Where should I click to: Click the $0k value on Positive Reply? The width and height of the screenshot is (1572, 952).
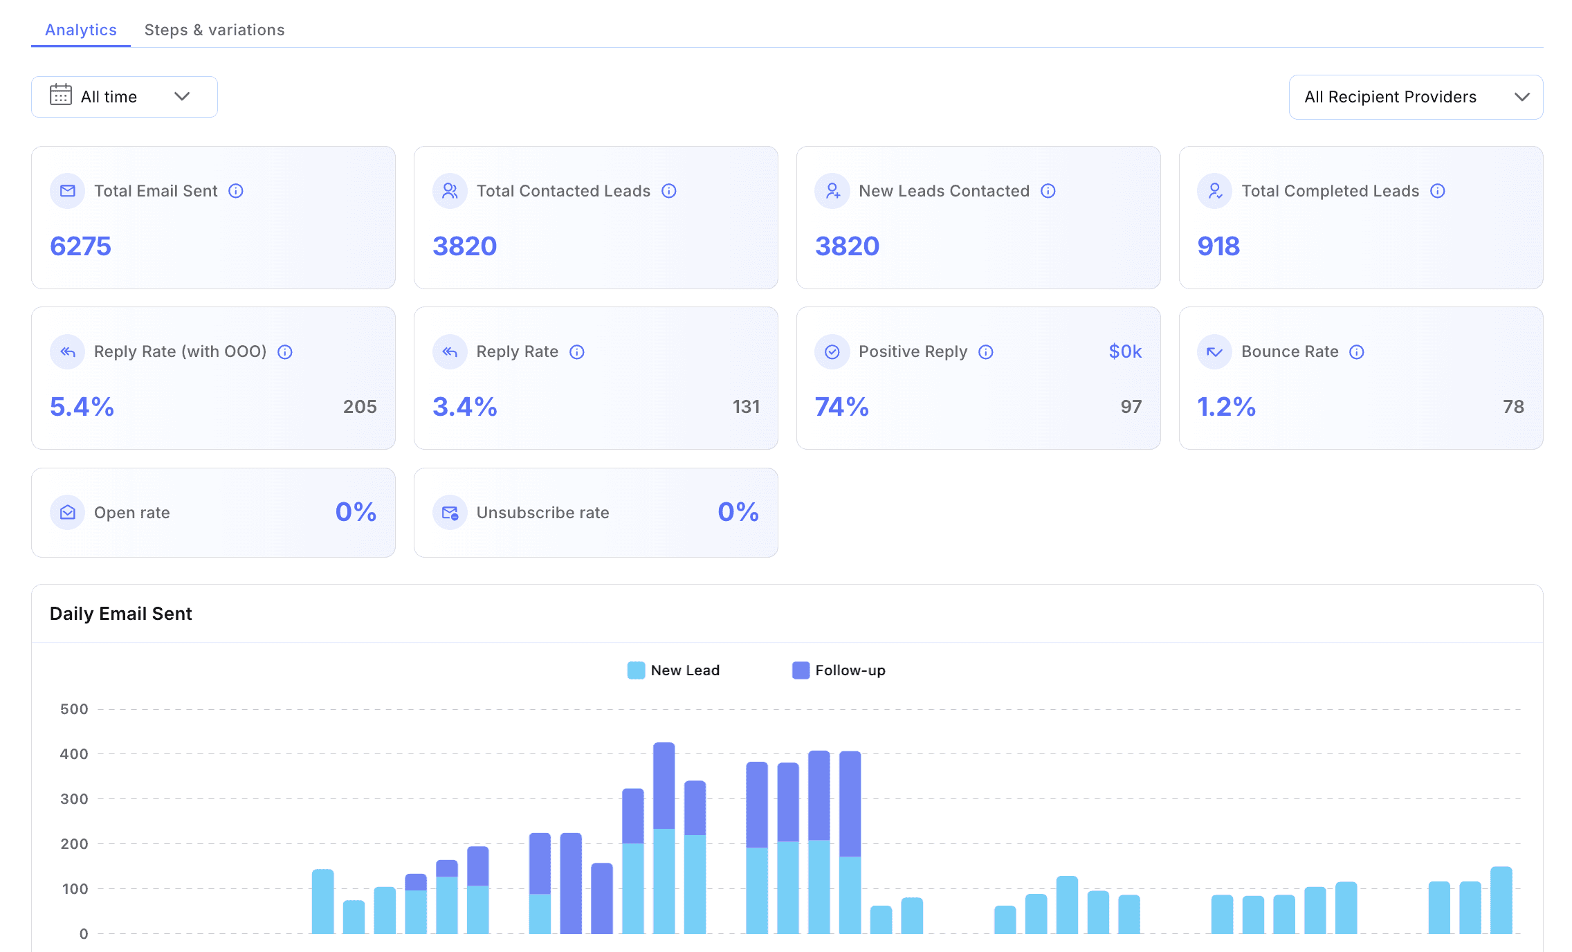click(x=1125, y=351)
